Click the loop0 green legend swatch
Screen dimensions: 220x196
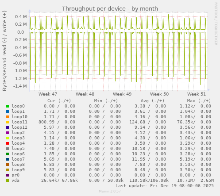tap(8, 106)
